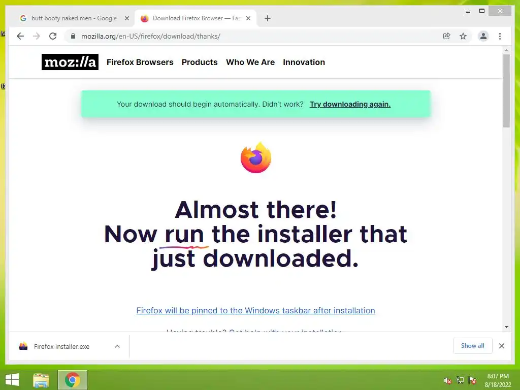Open the Windows Start menu
The image size is (520, 390).
tap(12, 380)
